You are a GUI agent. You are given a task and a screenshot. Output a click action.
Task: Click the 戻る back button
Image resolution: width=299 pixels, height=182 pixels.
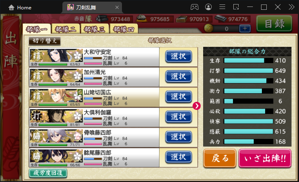tap(220, 158)
